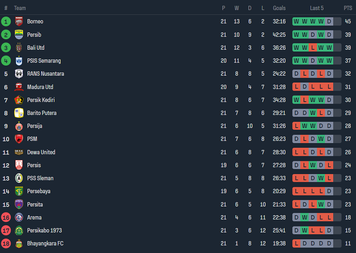Screen dimensions: 356x253
Task: Sort table by PTS column header
Action: point(348,8)
